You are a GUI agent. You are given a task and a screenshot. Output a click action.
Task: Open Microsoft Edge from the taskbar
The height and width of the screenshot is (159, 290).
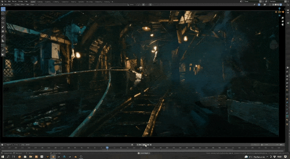click(x=64, y=157)
